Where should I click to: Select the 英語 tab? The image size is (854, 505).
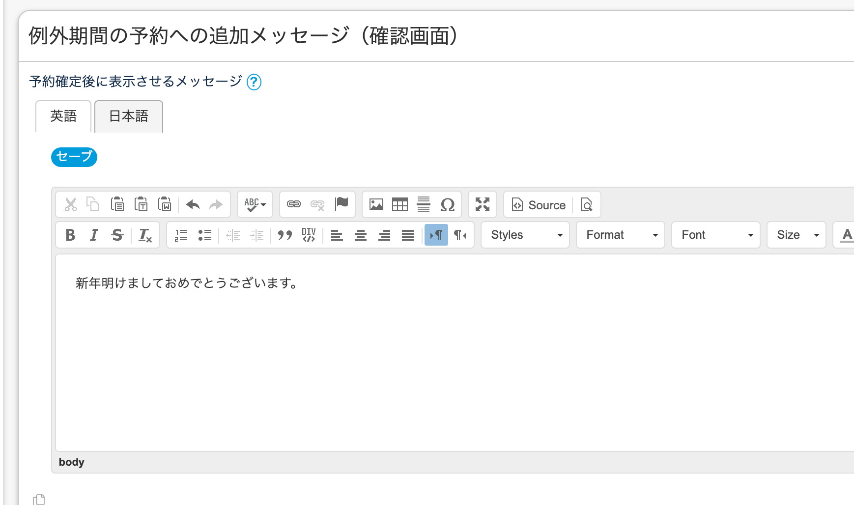tap(63, 116)
